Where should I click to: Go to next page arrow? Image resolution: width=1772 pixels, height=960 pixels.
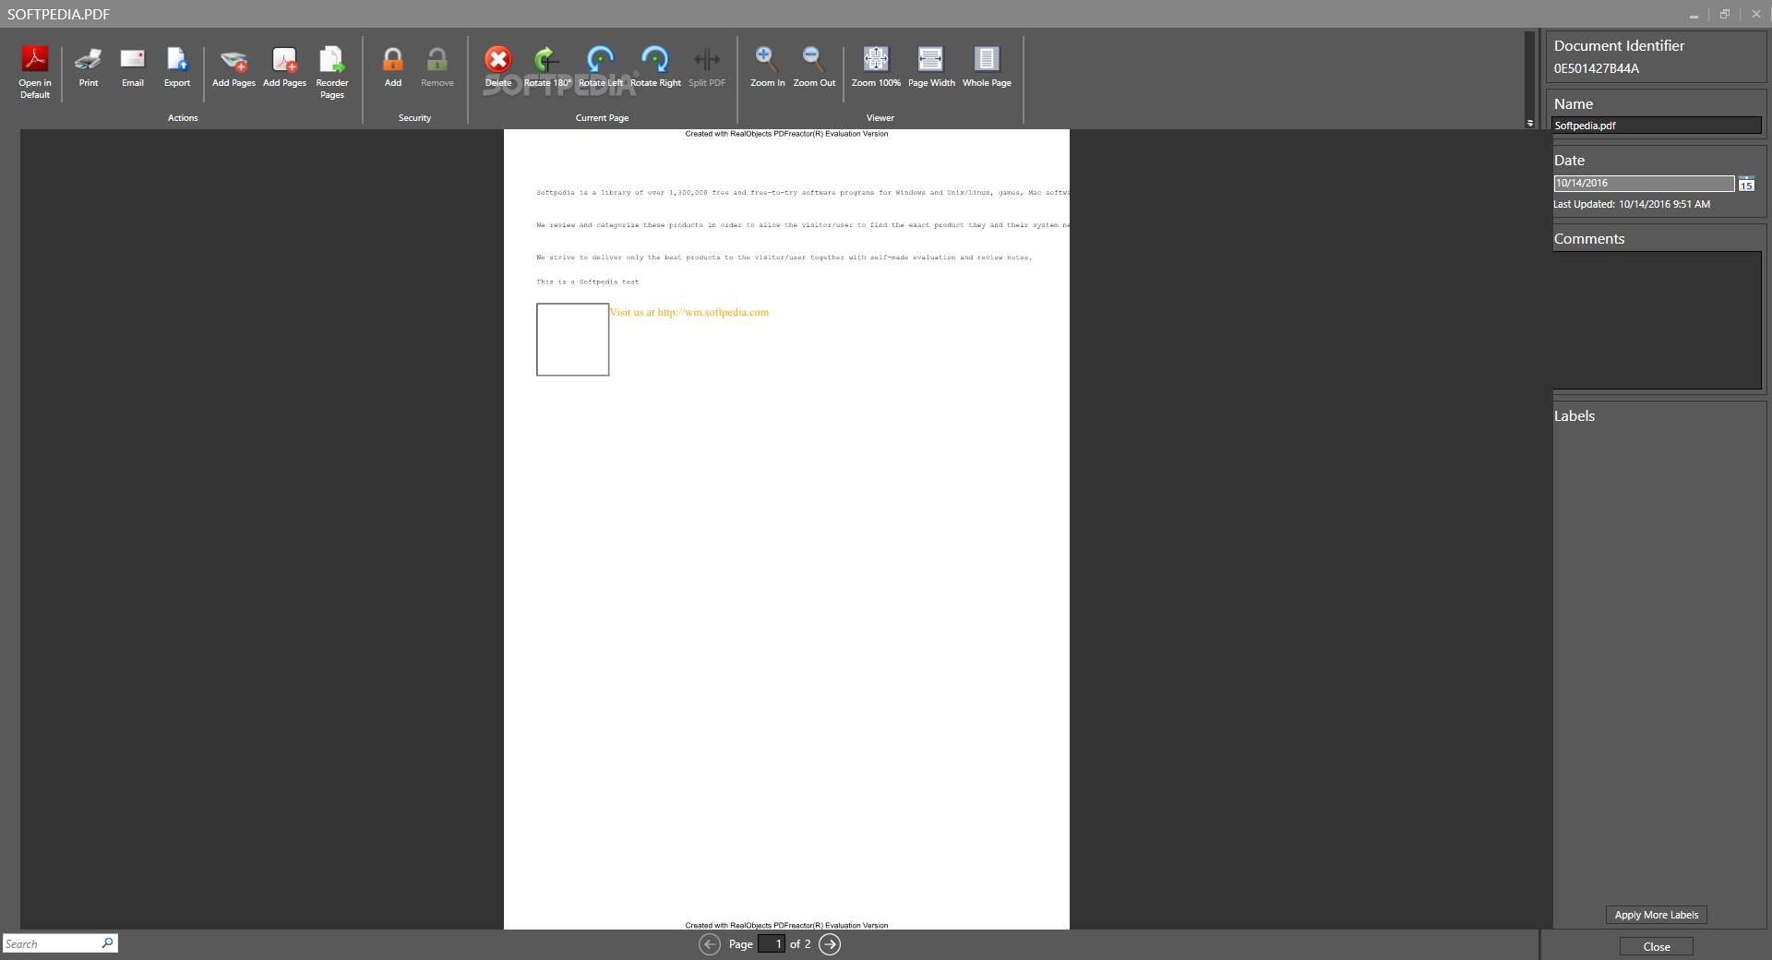(830, 944)
